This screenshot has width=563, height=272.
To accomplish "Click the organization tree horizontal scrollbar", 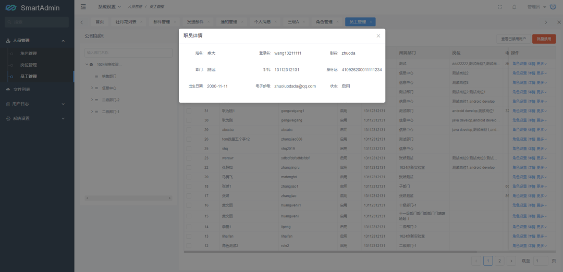I will 128,198.
